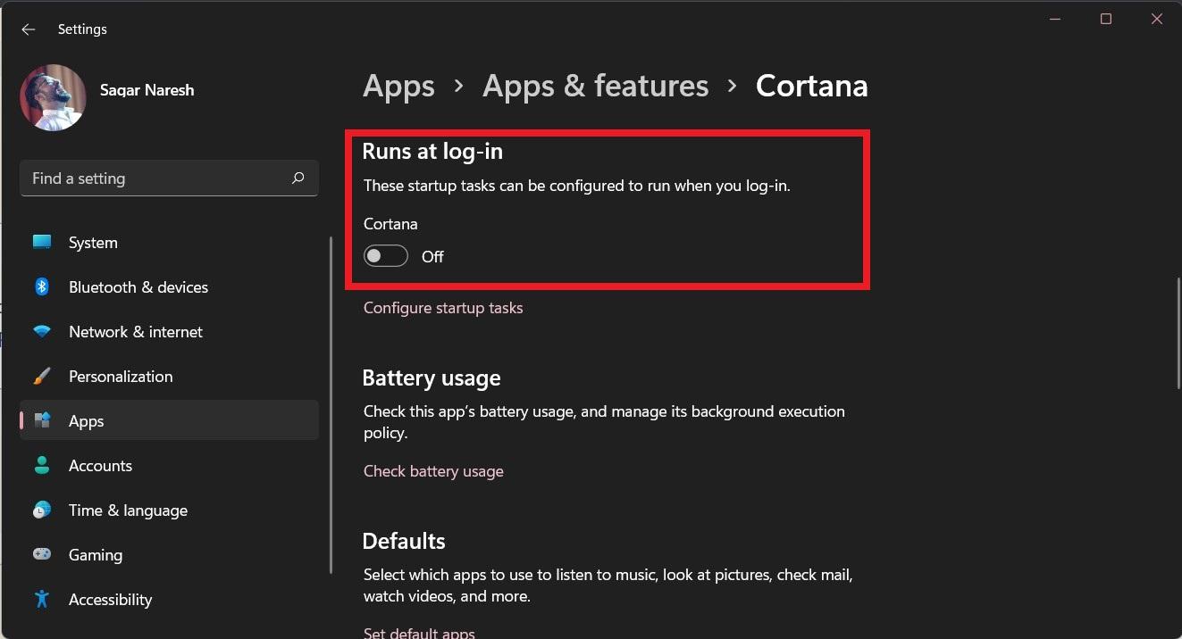
Task: Click the Accessibility figure icon
Action: (x=42, y=600)
